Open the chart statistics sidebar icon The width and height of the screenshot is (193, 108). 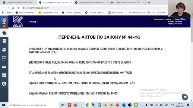pyautogui.click(x=4, y=41)
